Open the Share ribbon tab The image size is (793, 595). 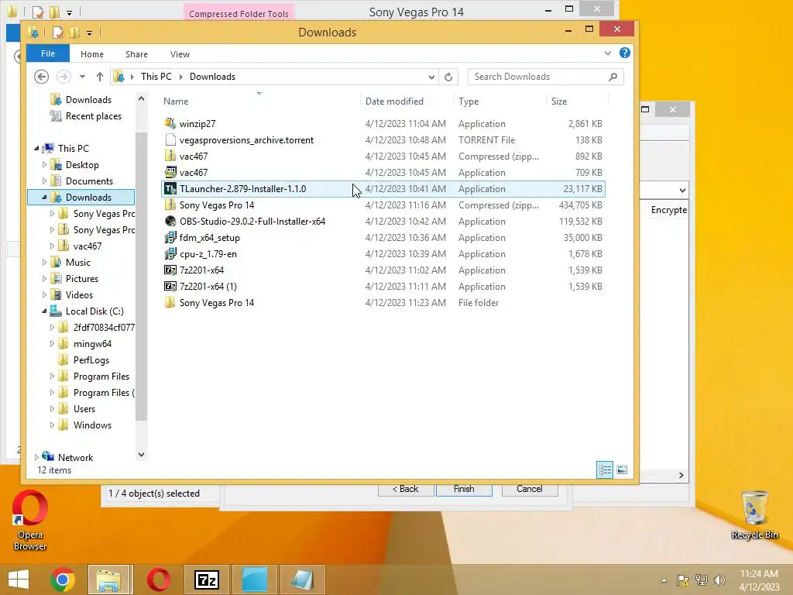click(x=136, y=54)
